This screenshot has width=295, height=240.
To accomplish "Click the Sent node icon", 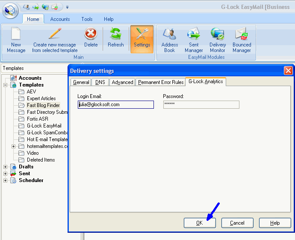I will tap(13, 173).
